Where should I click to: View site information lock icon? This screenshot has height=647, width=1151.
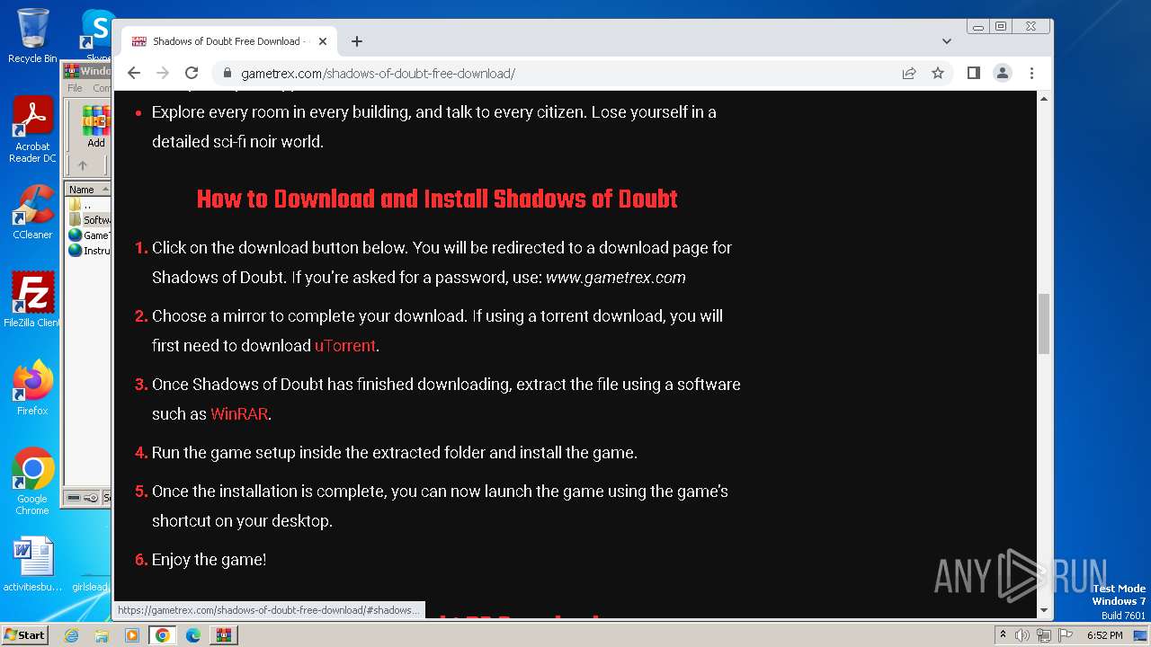[x=228, y=73]
